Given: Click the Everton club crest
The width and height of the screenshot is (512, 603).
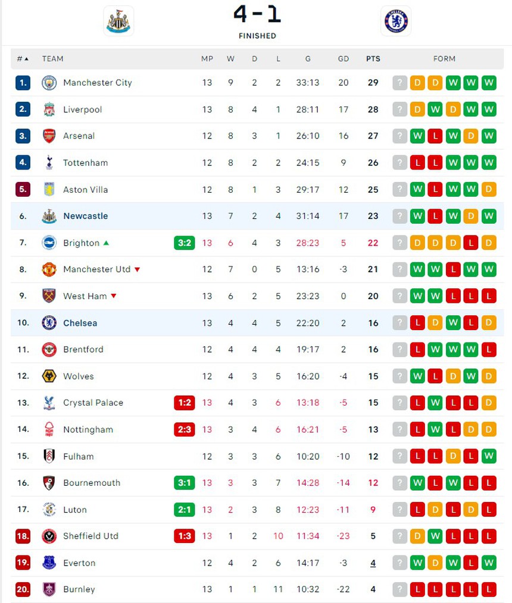Looking at the screenshot, I should click(x=49, y=563).
